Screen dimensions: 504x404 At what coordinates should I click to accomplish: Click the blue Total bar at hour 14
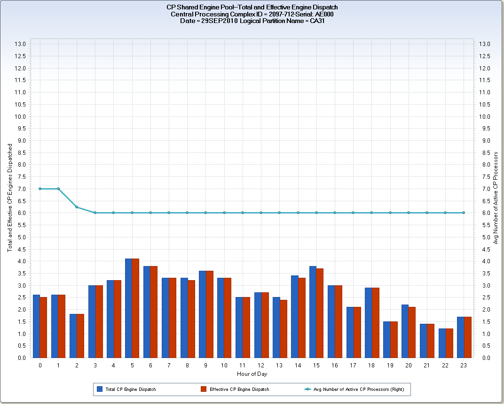[294, 317]
